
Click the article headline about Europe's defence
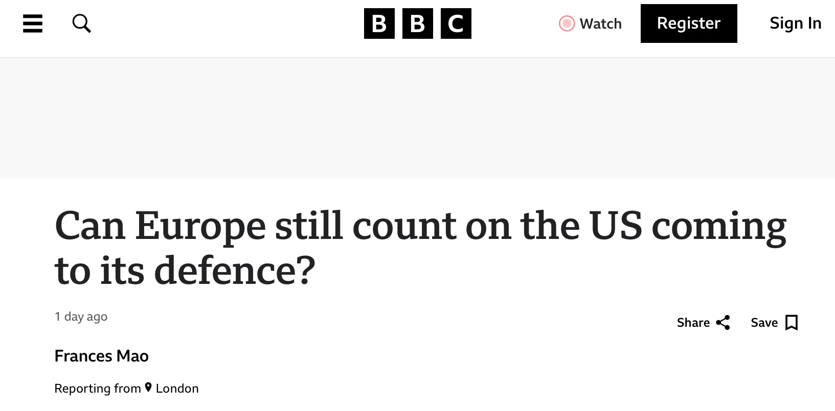pos(420,248)
